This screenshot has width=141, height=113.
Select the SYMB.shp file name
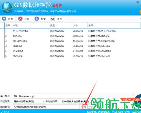(x=18, y=51)
